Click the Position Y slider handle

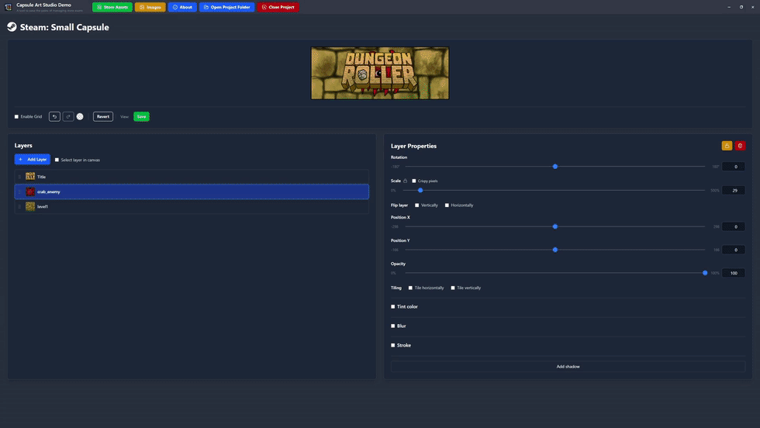click(555, 250)
